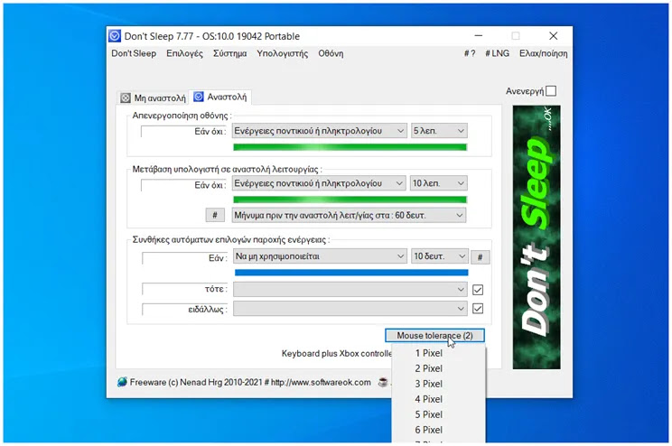Viewport: 672px width, 446px height.
Task: Open the Υπολογιστής menu
Action: pyautogui.click(x=283, y=53)
